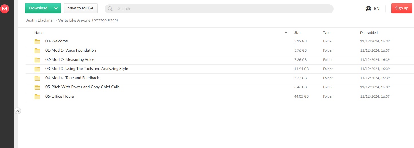This screenshot has height=148, width=414.
Task: Click the 04-Mod 4 Tone and Feedback folder icon
Action: (37, 78)
